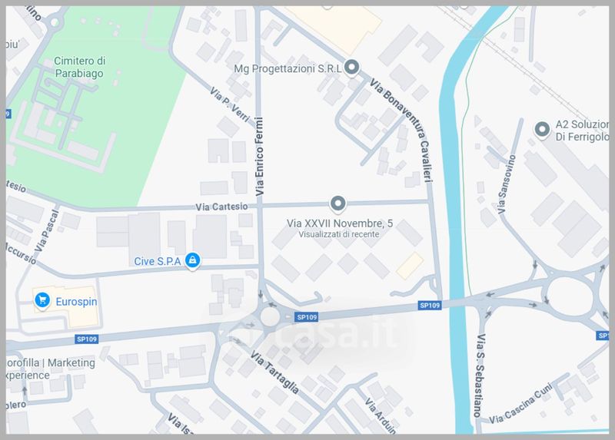Click the A2 Soluzioni Di Ferrigolo pin

[x=542, y=129]
